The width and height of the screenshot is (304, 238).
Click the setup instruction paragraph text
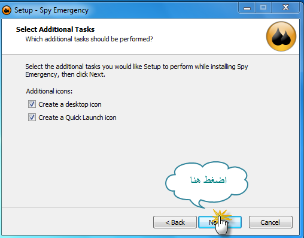tap(136, 70)
